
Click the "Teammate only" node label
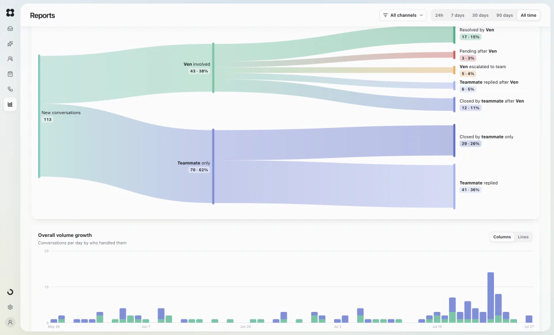pos(194,163)
